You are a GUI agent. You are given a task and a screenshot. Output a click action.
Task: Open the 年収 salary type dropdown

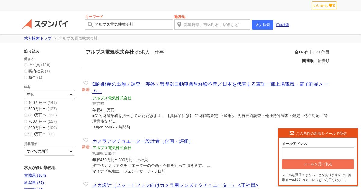point(50,94)
